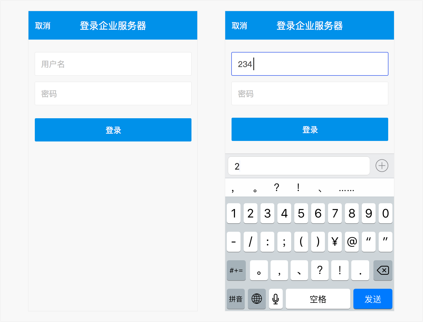
Task: Tap the 1 key
Action: pyautogui.click(x=234, y=213)
